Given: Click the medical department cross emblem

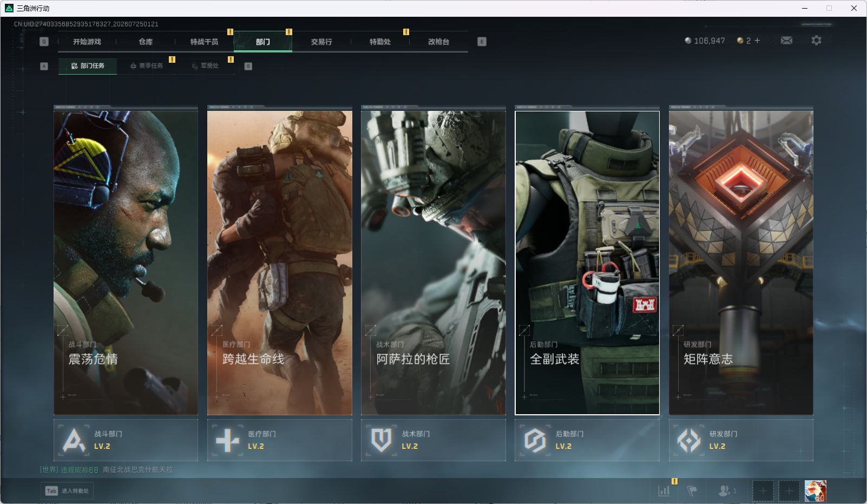Looking at the screenshot, I should [227, 440].
